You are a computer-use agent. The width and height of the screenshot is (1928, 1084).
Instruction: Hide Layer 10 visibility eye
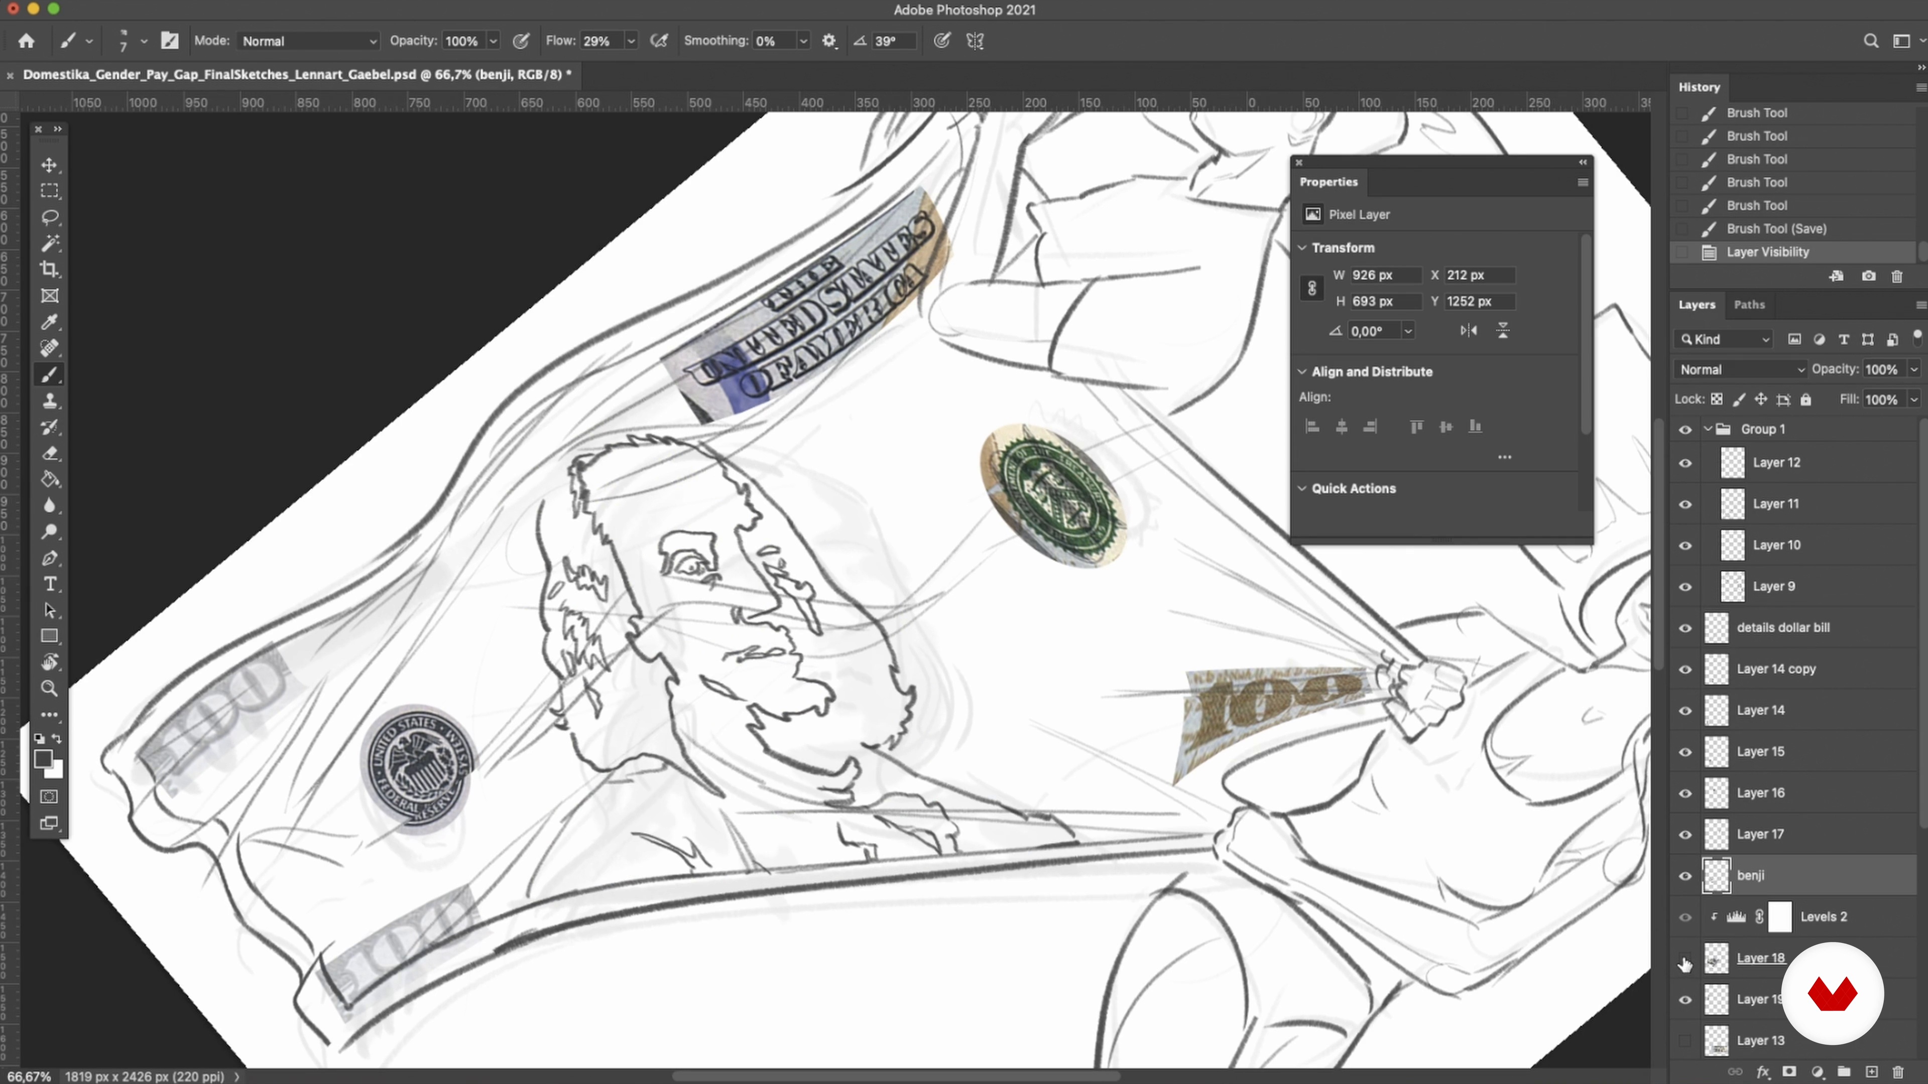pyautogui.click(x=1685, y=546)
